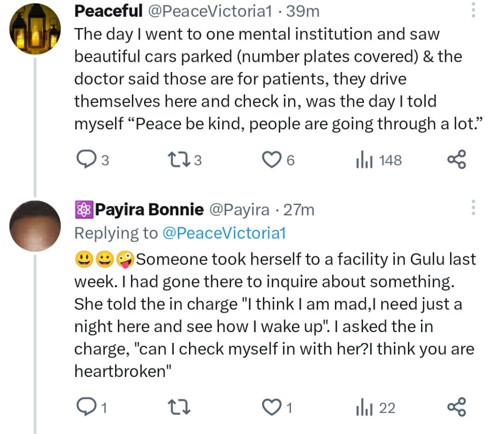Open the @PeaceVictoria1 mention link
This screenshot has width=495, height=434.
tap(224, 233)
